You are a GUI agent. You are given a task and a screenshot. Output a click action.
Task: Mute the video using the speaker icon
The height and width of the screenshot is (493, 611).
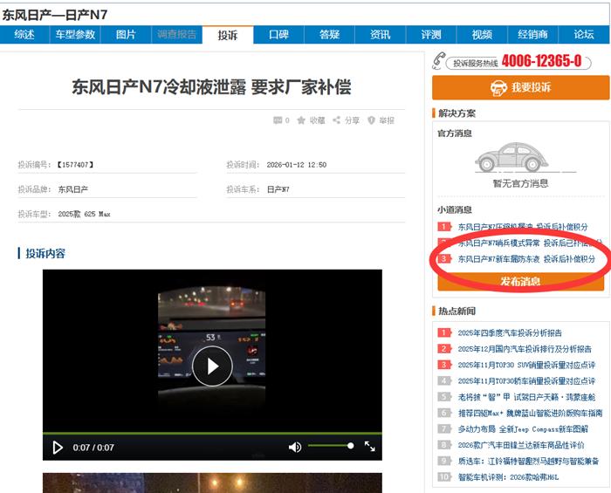coord(295,447)
